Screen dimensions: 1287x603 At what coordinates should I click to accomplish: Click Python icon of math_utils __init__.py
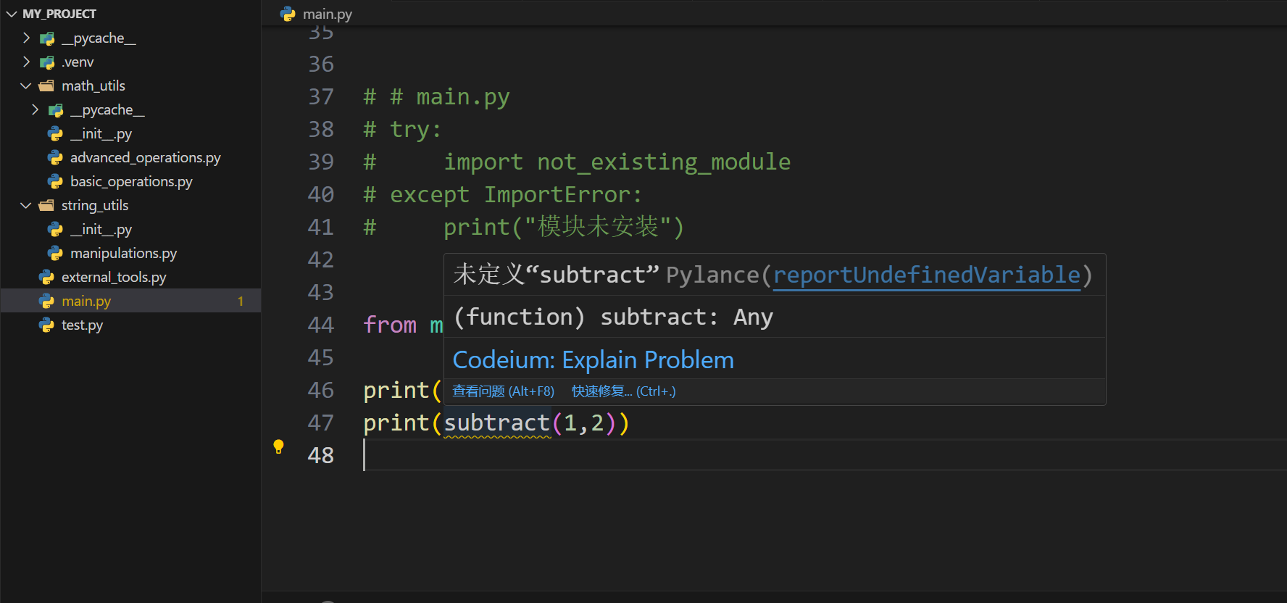(x=55, y=133)
